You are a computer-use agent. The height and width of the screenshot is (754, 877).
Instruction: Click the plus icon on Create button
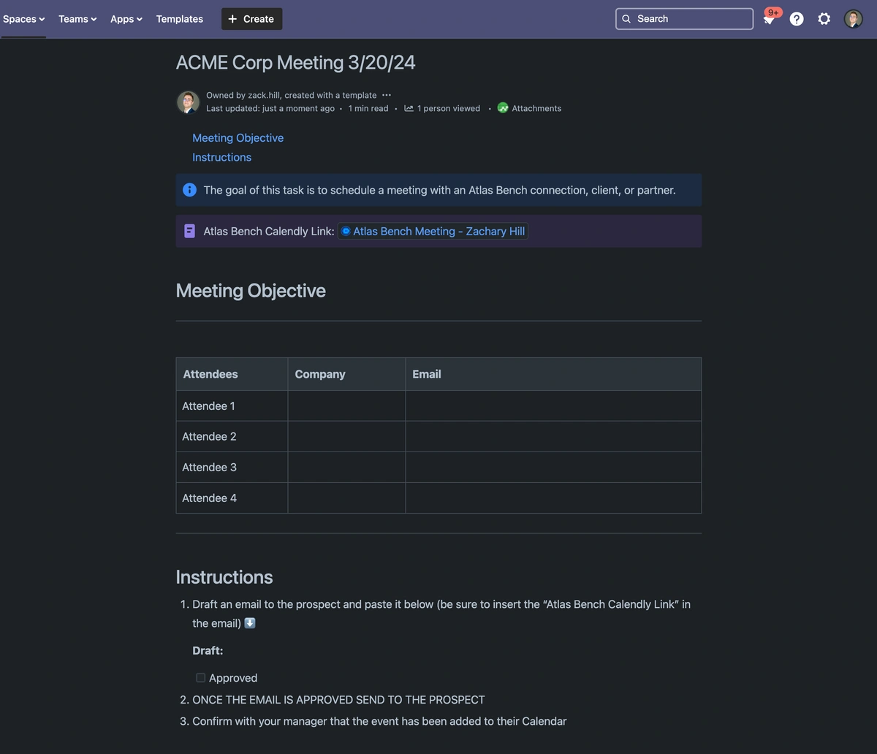pos(232,19)
